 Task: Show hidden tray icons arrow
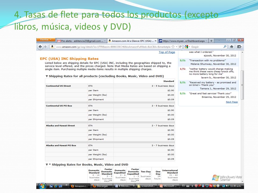pyautogui.click(x=192, y=186)
